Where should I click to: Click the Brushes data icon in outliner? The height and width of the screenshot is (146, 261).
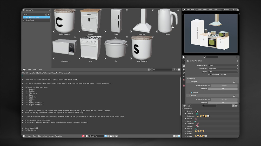[196, 111]
